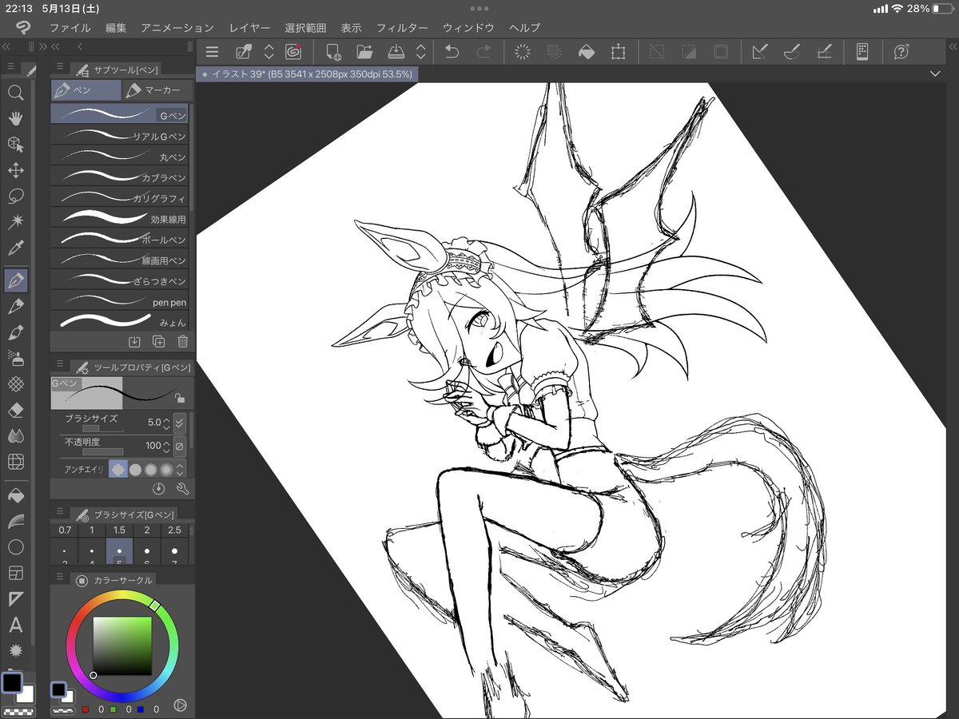Select the Eyedropper tool
959x719 pixels.
[x=15, y=248]
